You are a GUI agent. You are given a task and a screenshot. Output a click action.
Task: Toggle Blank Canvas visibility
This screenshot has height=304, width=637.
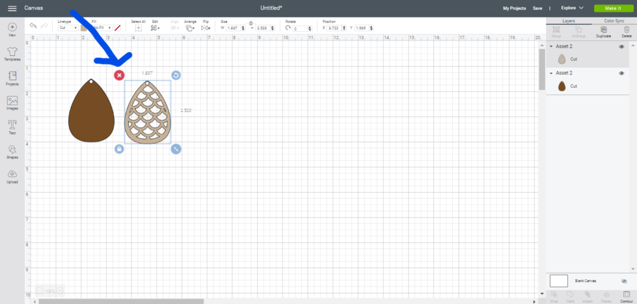tap(625, 281)
